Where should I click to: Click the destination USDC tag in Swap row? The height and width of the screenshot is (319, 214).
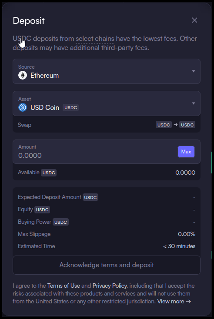tap(187, 125)
